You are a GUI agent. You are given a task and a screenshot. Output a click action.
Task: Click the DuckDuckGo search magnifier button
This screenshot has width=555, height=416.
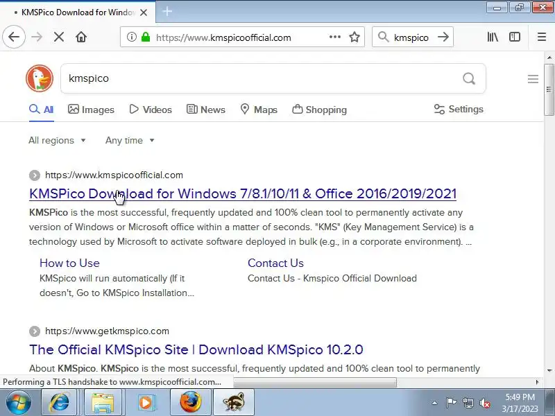point(469,78)
